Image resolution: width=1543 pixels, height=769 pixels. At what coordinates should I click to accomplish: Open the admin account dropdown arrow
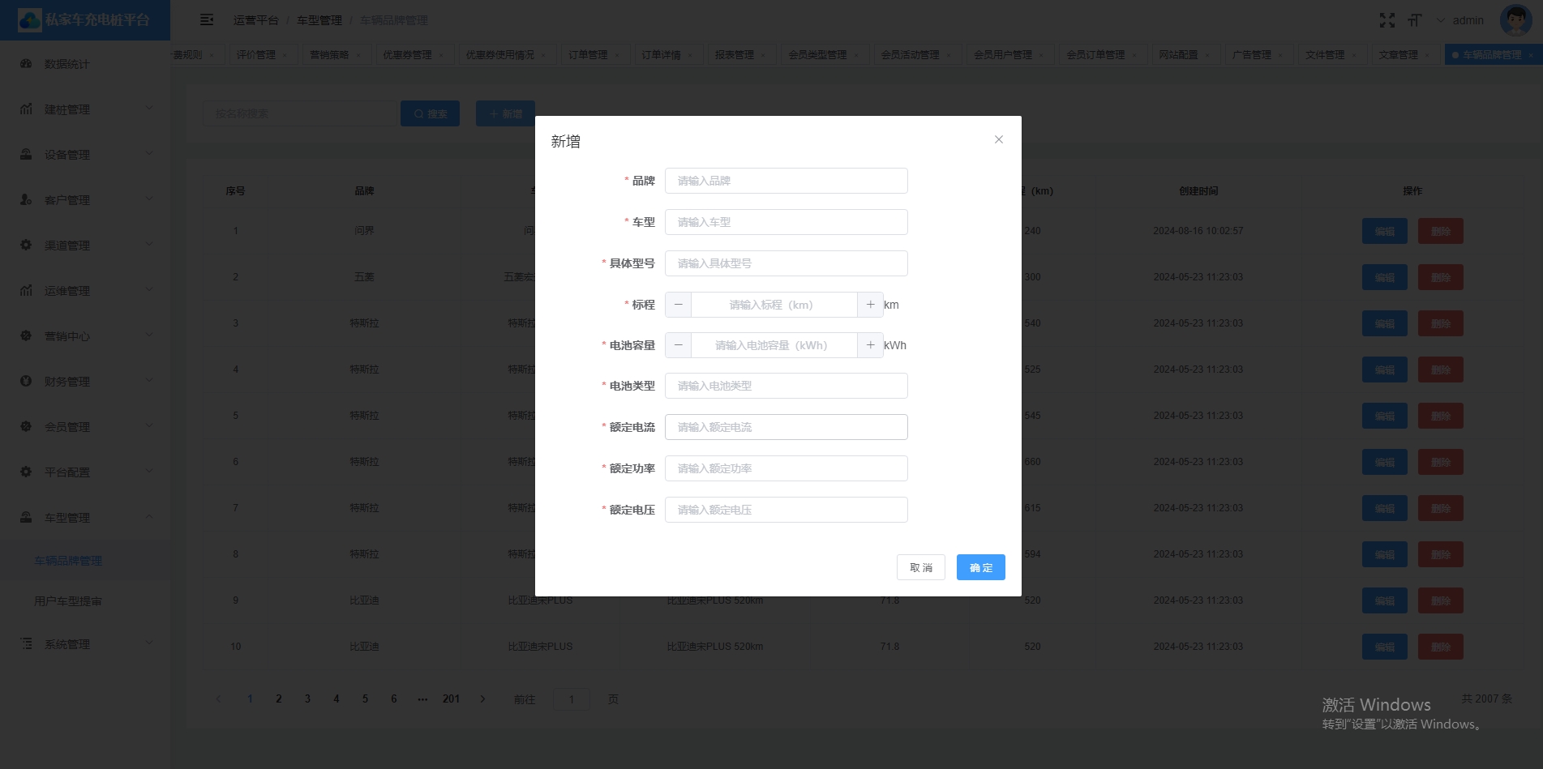coord(1441,20)
